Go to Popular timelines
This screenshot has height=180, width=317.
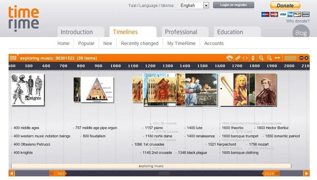(x=86, y=43)
